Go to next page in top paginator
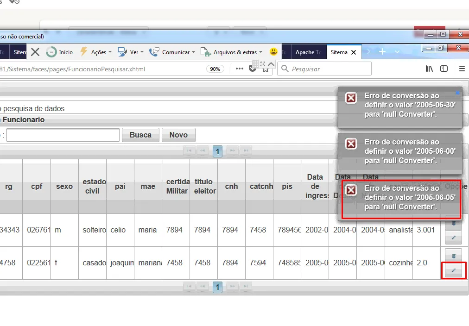 (232, 151)
